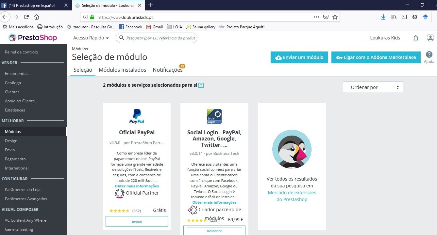The width and height of the screenshot is (437, 235).
Task: Click the browser Forward arrow
Action: pyautogui.click(x=16, y=17)
